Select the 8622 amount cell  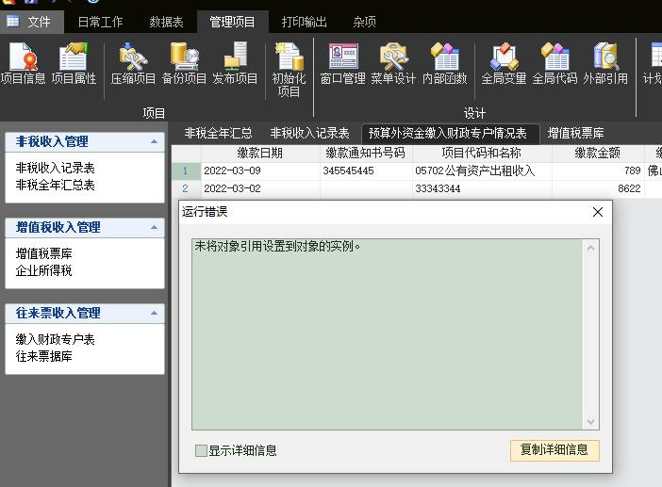coord(598,188)
